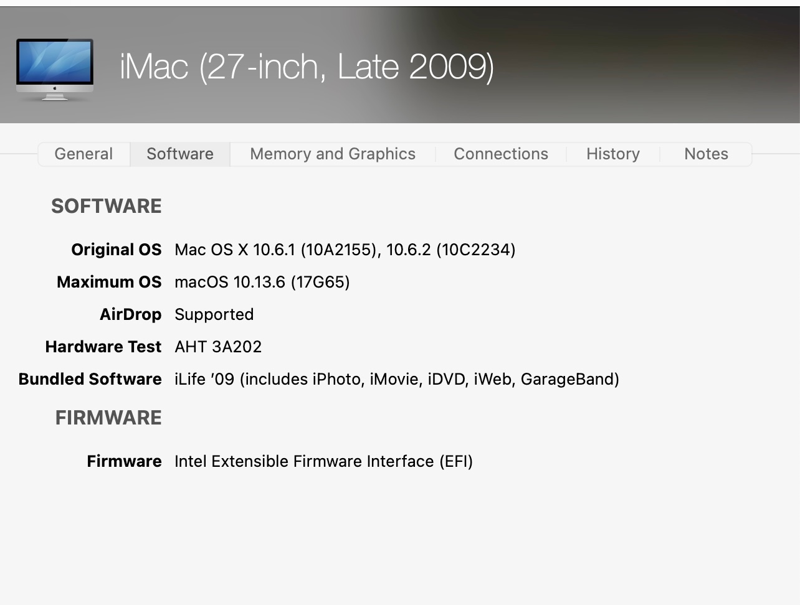Click the SOFTWARE section heading
The image size is (800, 605).
coord(107,206)
